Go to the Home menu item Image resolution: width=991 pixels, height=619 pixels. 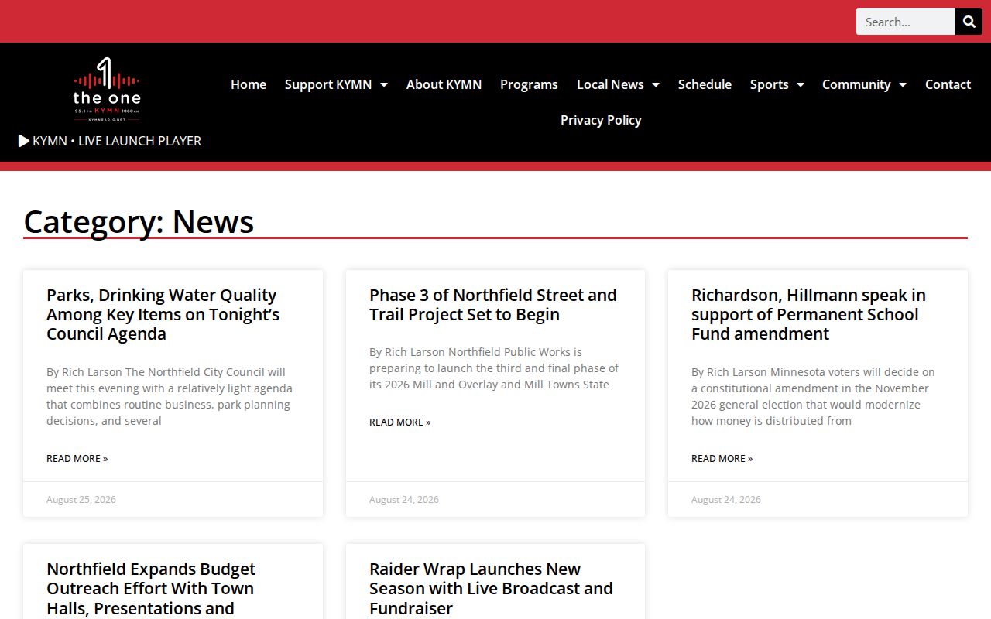[x=249, y=84]
